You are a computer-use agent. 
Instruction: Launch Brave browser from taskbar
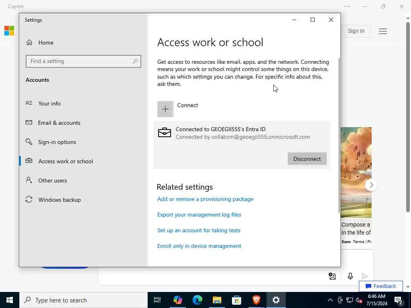click(x=256, y=300)
